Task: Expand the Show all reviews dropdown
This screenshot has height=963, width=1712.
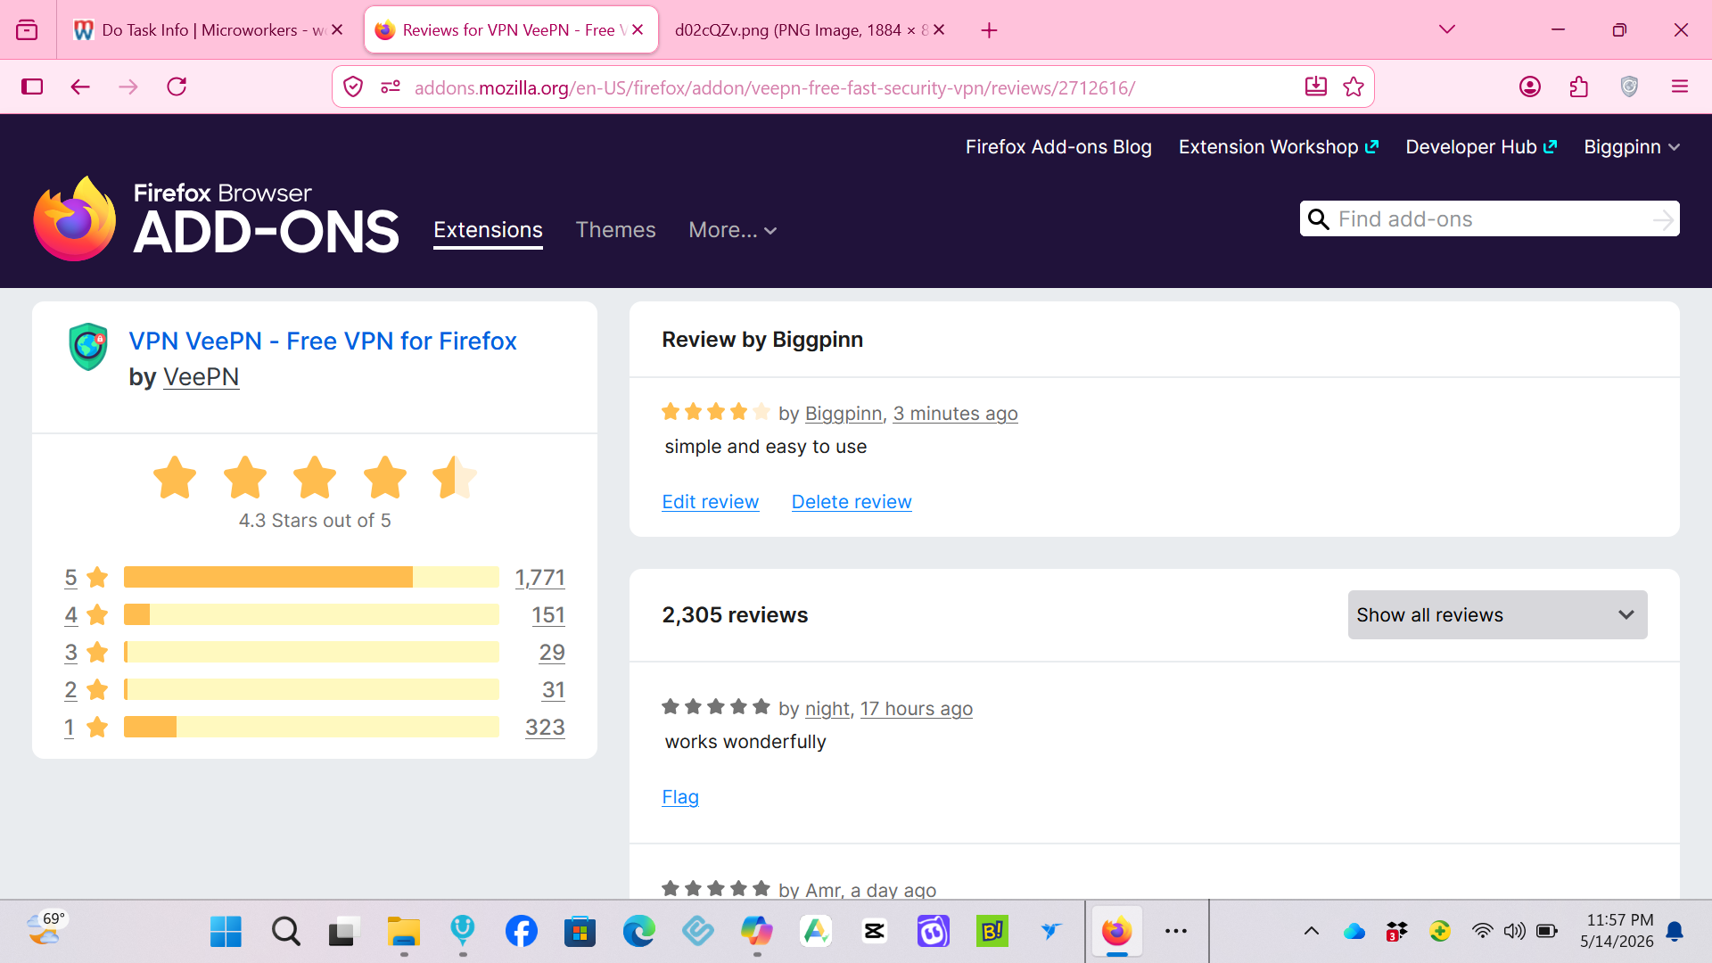Action: [x=1497, y=614]
